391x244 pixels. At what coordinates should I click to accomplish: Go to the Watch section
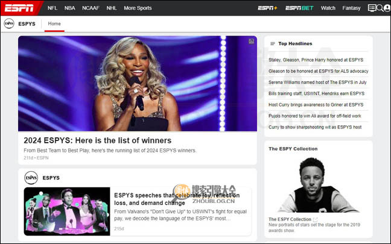coord(328,8)
